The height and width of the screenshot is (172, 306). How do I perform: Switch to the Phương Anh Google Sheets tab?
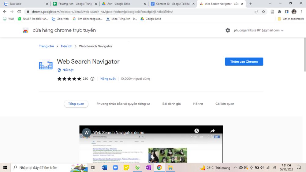[75, 4]
